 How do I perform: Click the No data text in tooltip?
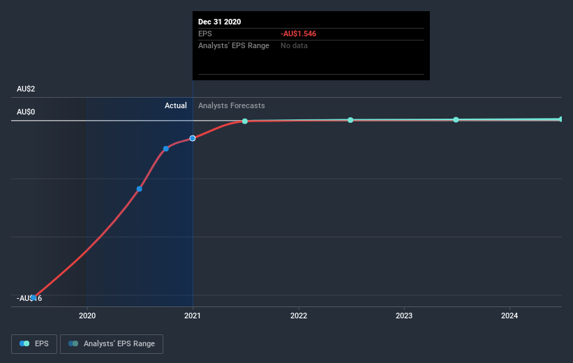click(294, 45)
